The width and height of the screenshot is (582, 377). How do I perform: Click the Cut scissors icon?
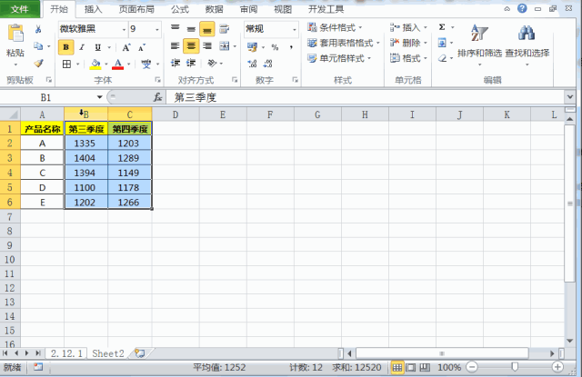(x=38, y=29)
